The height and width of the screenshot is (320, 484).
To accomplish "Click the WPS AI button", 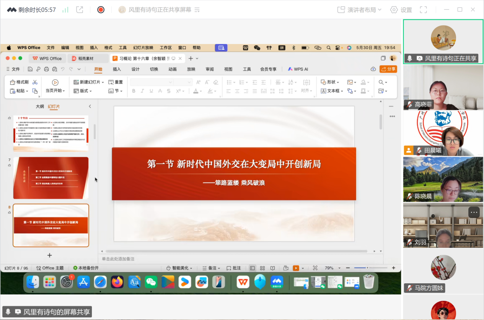I will click(298, 69).
